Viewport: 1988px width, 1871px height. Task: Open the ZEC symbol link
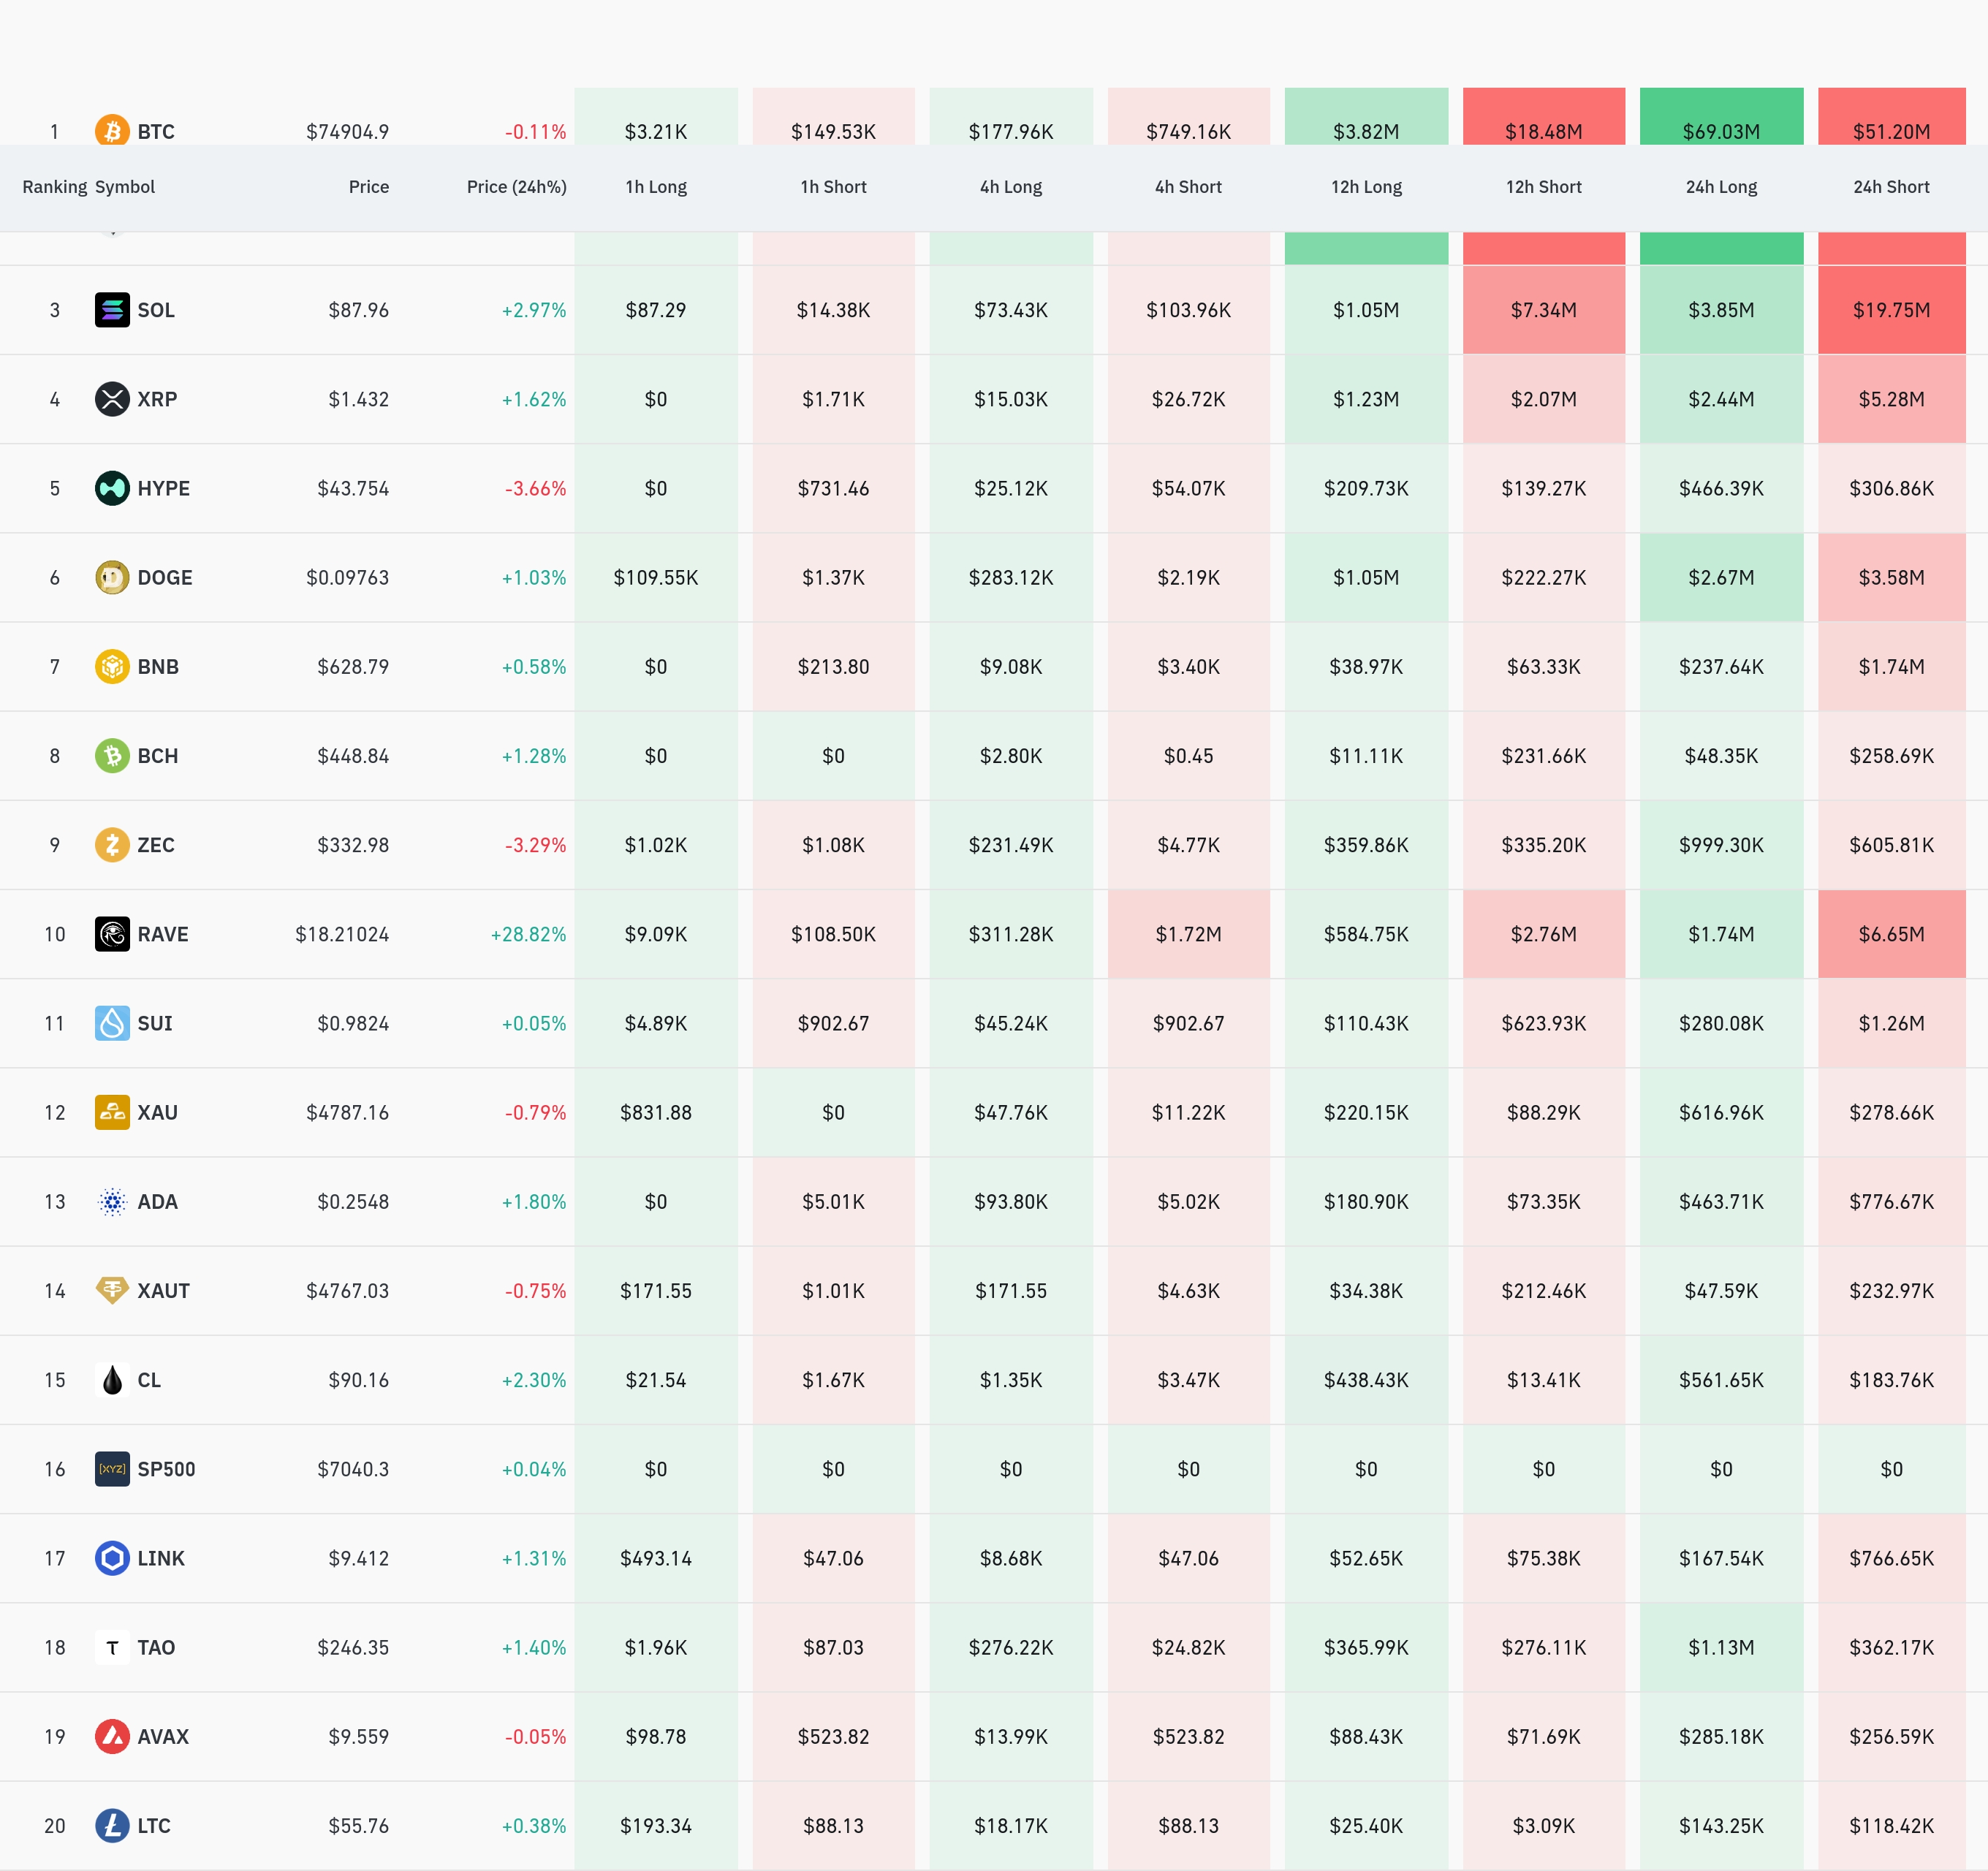pyautogui.click(x=155, y=845)
